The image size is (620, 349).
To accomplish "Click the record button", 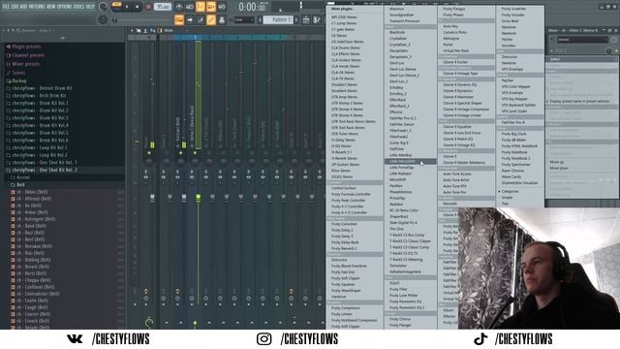I will click(x=148, y=7).
